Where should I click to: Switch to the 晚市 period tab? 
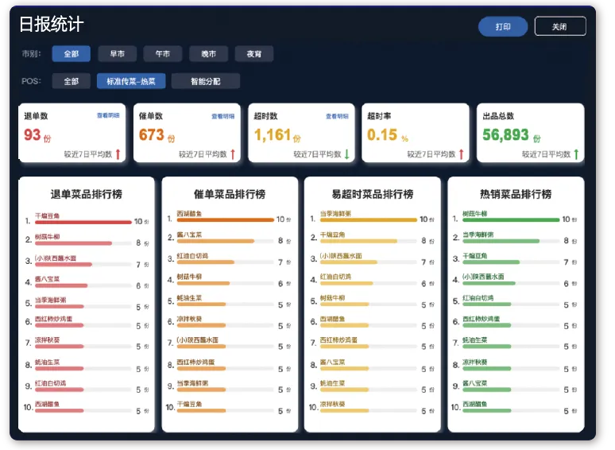[x=209, y=54]
